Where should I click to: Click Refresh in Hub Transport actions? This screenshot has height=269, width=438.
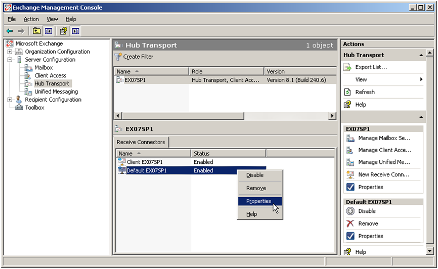click(x=365, y=92)
